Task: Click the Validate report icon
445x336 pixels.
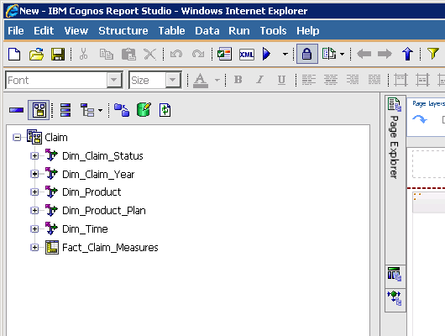Action: pyautogui.click(x=224, y=54)
